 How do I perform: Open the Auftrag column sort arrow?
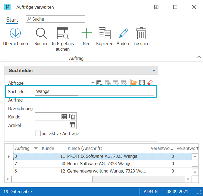36,148
